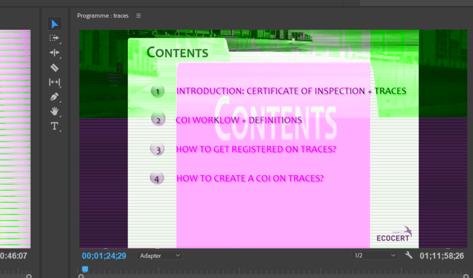
Task: Select the Track Select Forward tool
Action: tap(54, 38)
